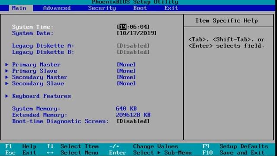Click the Secondary Slave None value

(126, 84)
